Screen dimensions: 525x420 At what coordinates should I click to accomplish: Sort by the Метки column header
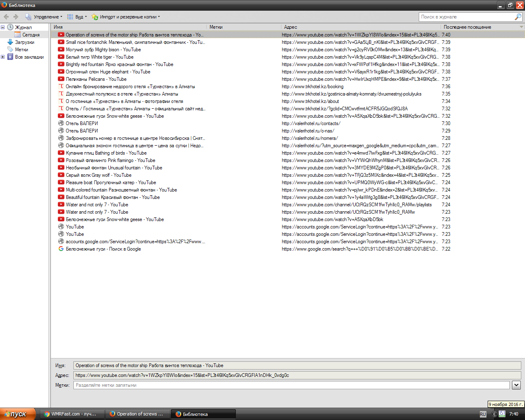244,27
